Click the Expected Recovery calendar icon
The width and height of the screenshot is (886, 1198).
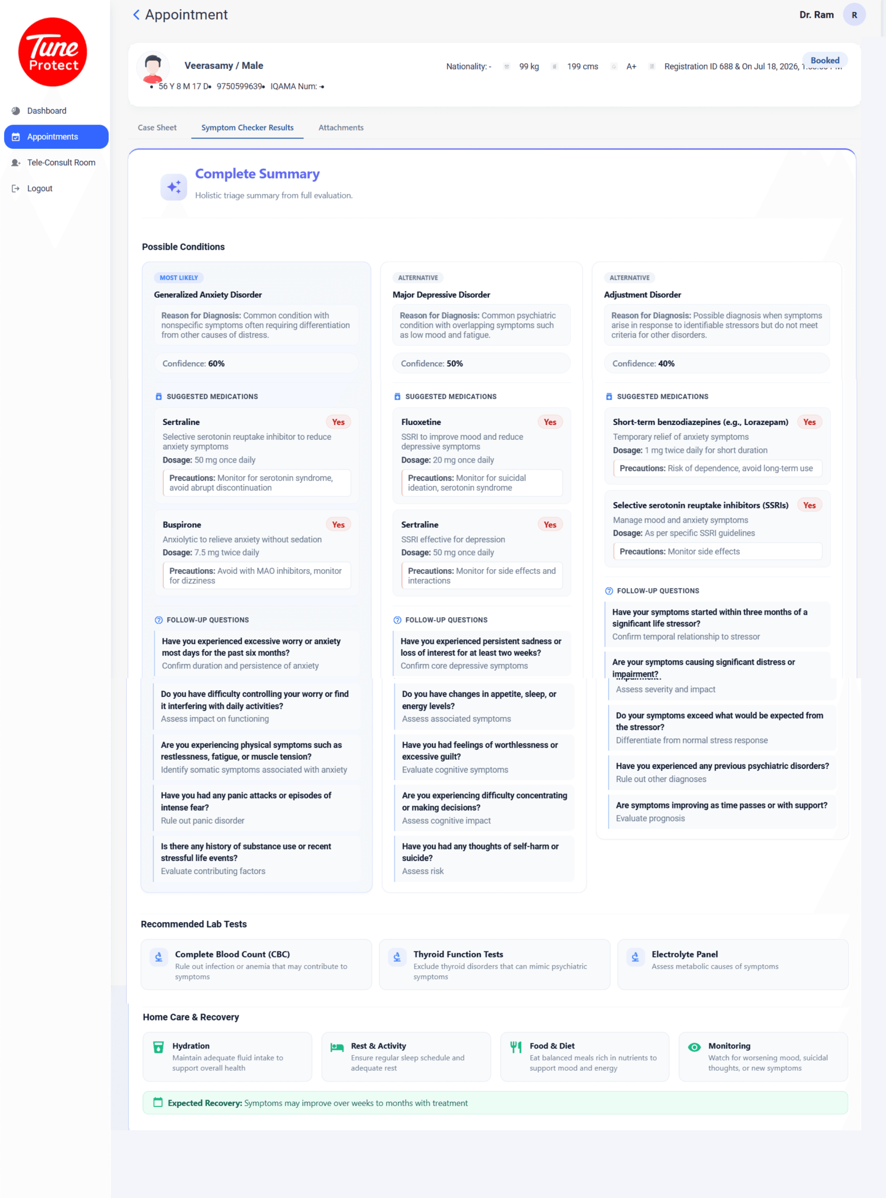[158, 1102]
